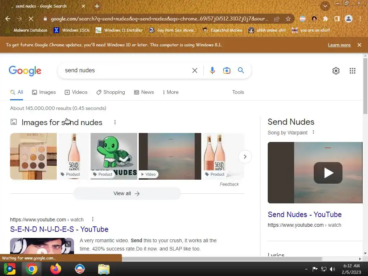The height and width of the screenshot is (276, 368).
Task: Open the network icon in system tray
Action: click(x=324, y=269)
